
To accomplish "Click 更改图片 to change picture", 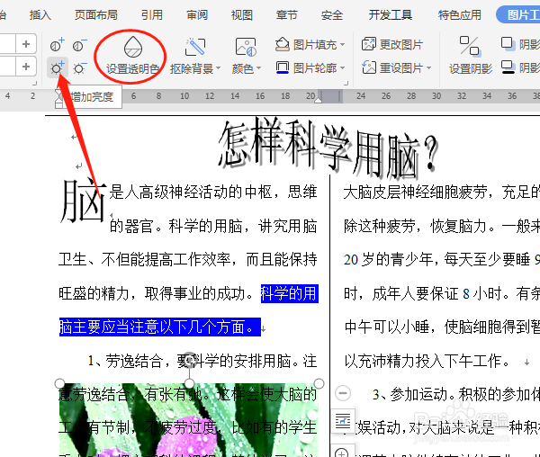I will coord(391,44).
